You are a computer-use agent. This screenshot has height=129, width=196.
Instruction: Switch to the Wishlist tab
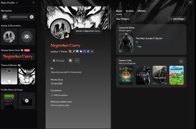(x=142, y=11)
